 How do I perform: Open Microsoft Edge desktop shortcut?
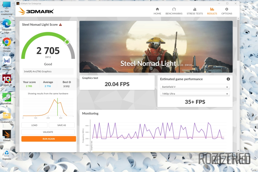[6, 24]
